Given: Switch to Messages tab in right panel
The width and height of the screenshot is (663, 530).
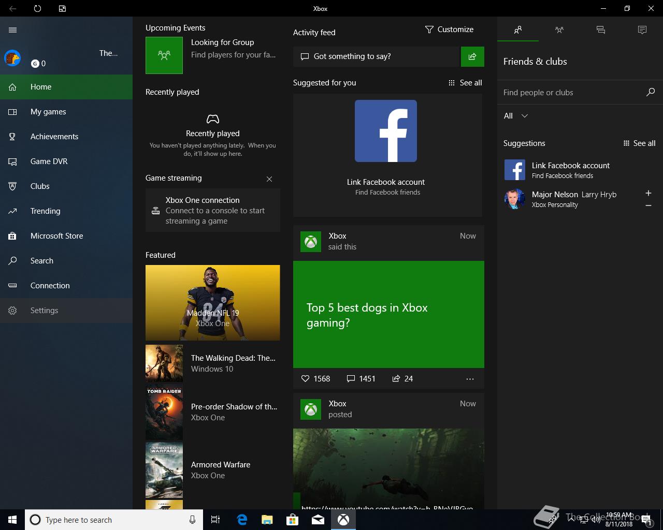Looking at the screenshot, I should 601,30.
